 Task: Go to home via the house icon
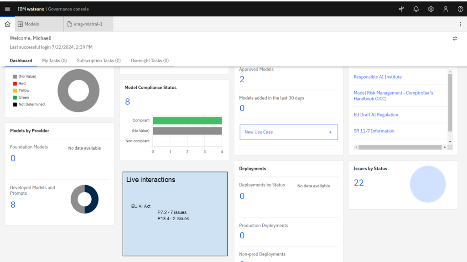pyautogui.click(x=7, y=24)
